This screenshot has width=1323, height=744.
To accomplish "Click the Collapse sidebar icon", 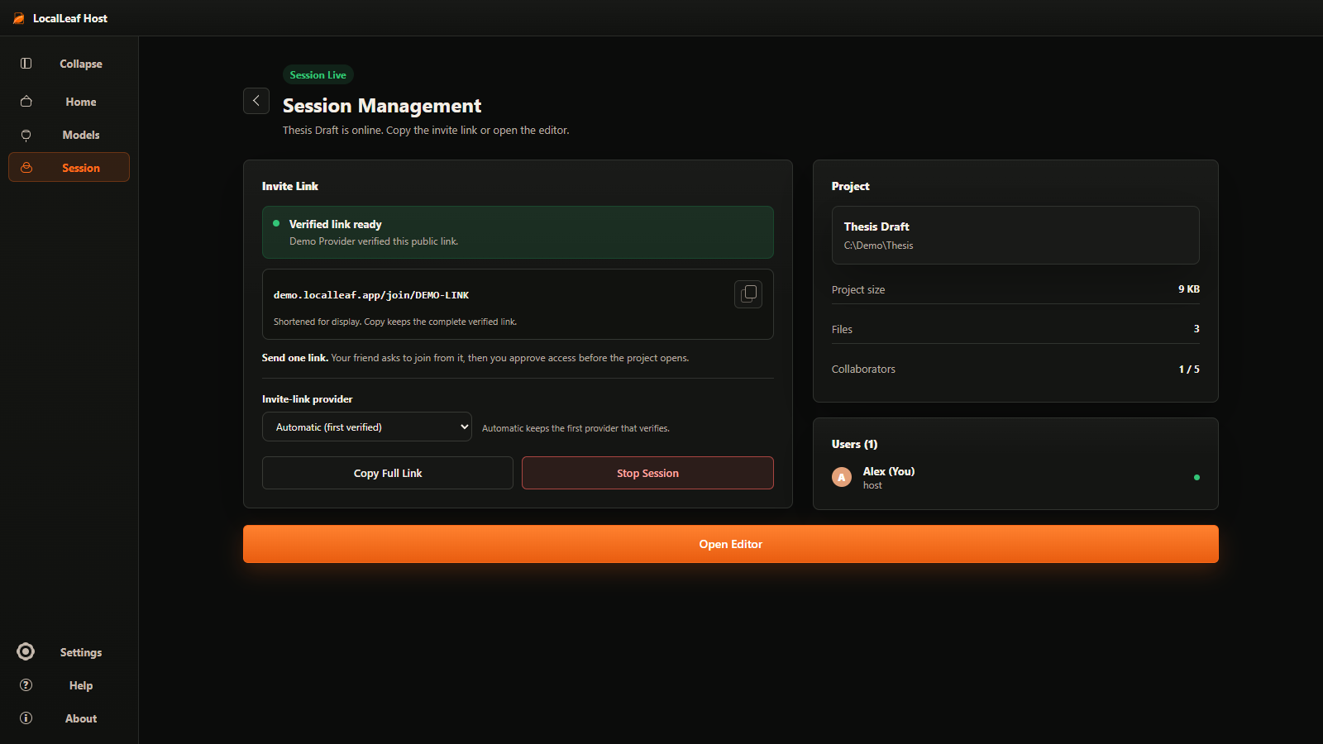I will 26,64.
